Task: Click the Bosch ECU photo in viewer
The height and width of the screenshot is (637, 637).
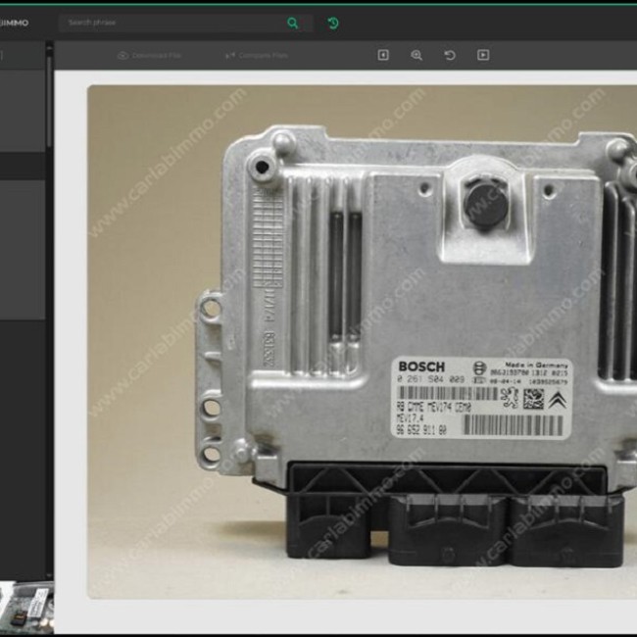Action: [363, 342]
